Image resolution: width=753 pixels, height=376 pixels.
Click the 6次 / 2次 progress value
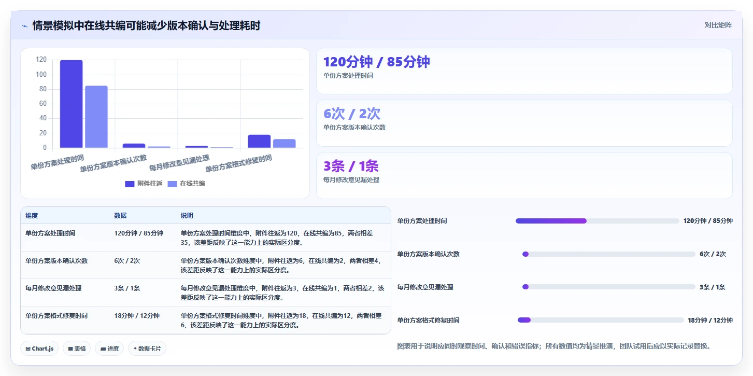[713, 254]
